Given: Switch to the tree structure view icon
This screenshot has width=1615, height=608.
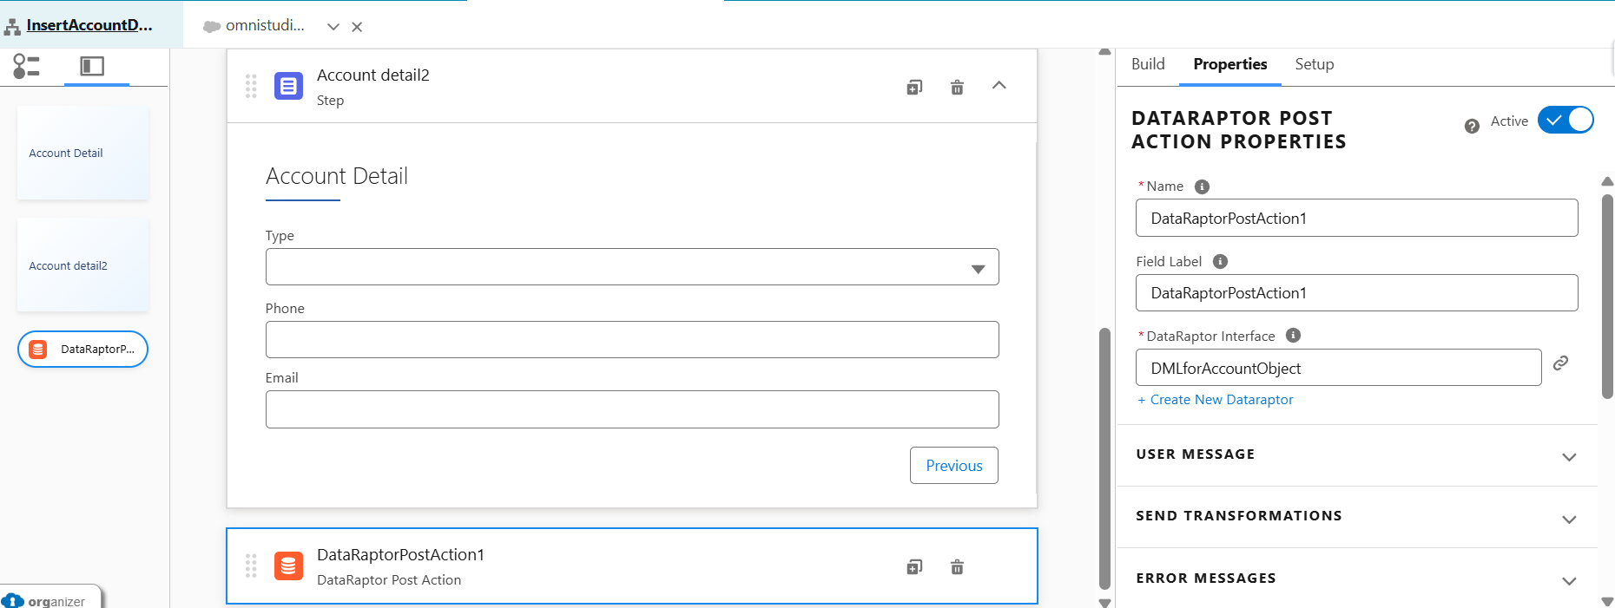Looking at the screenshot, I should click(27, 66).
